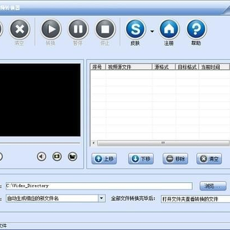Viewport: 230px width, 230px height.
Task: Click the file list scrollbar left arrow
Action: (93, 143)
